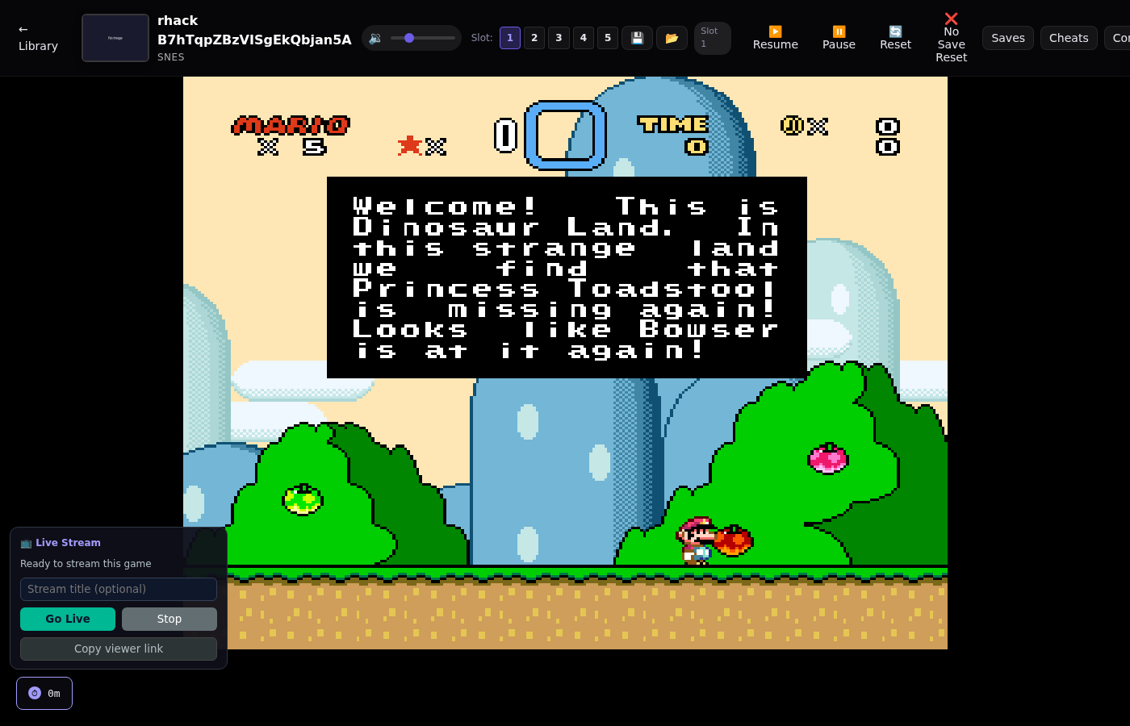Resume the game emulation

tap(776, 38)
